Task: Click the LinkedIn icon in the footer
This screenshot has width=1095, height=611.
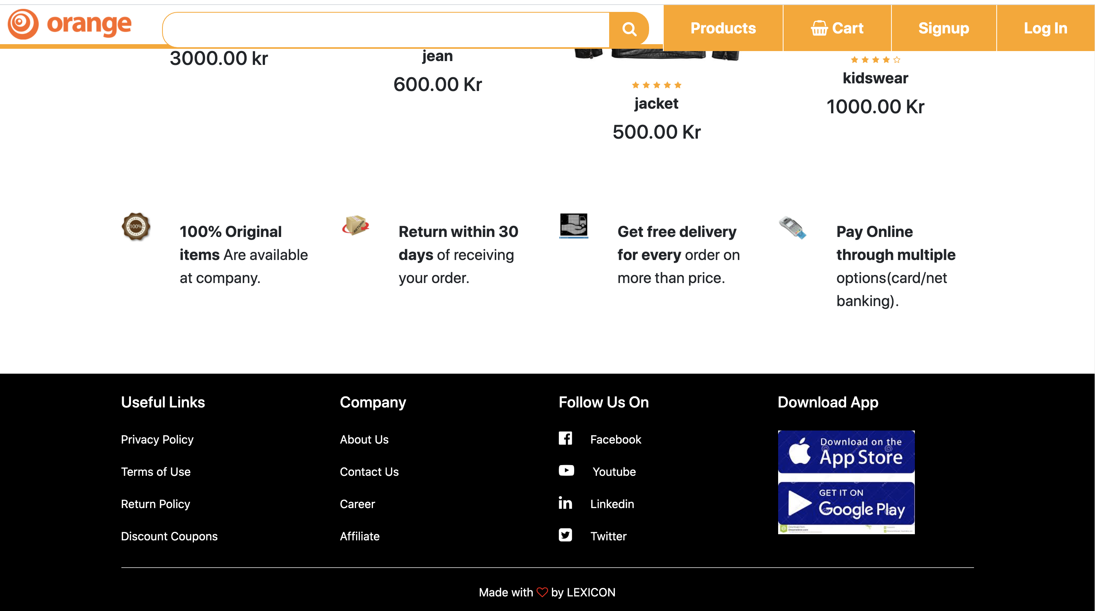Action: (565, 503)
